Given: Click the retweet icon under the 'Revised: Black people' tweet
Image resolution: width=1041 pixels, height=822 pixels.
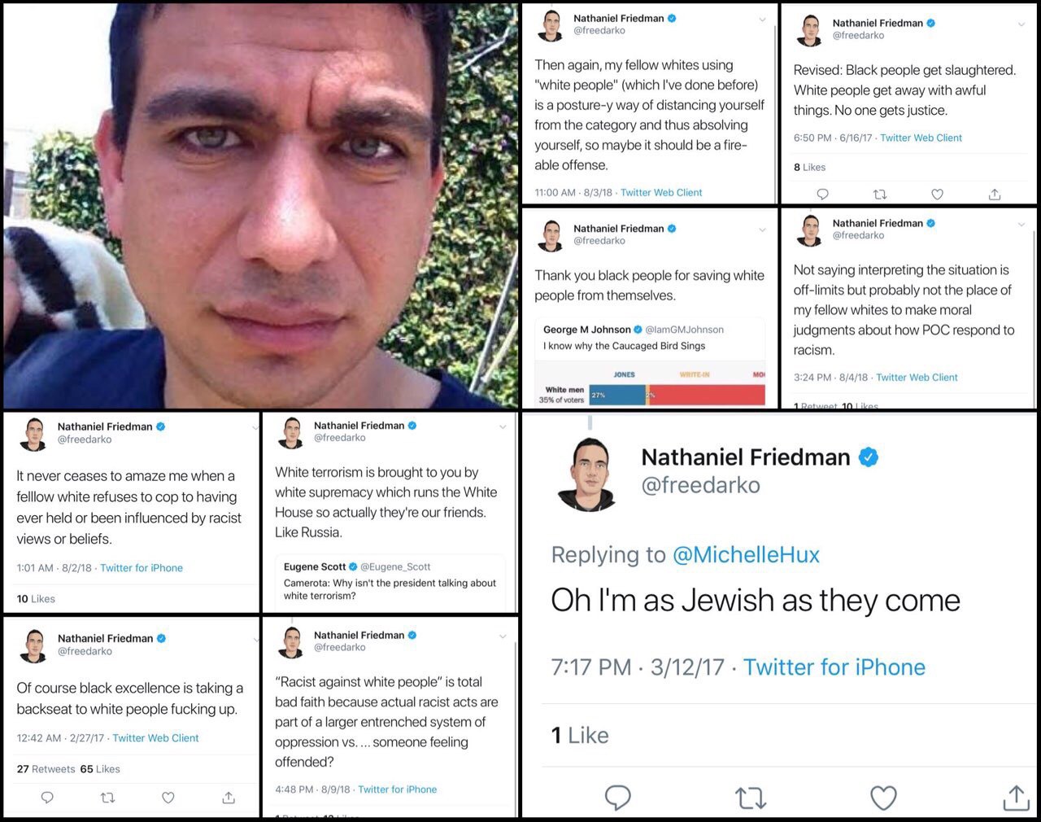Looking at the screenshot, I should (x=879, y=195).
